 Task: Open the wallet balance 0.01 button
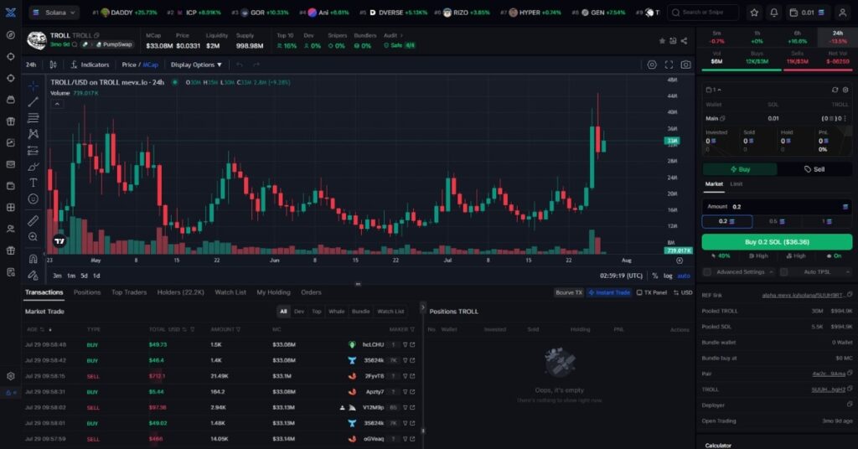(808, 12)
